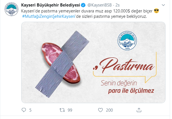Viewport: 172px width, 119px height.
Task: Expand the tweet options chevron
Action: tap(163, 5)
